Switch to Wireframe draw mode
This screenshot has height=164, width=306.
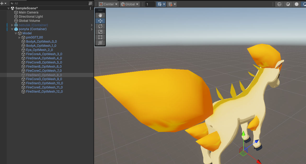(x=279, y=4)
